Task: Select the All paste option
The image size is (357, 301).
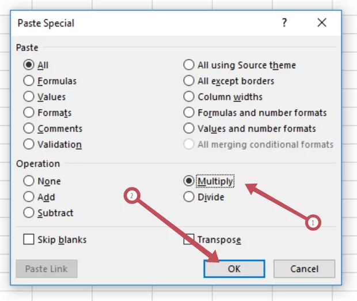Action: point(29,65)
